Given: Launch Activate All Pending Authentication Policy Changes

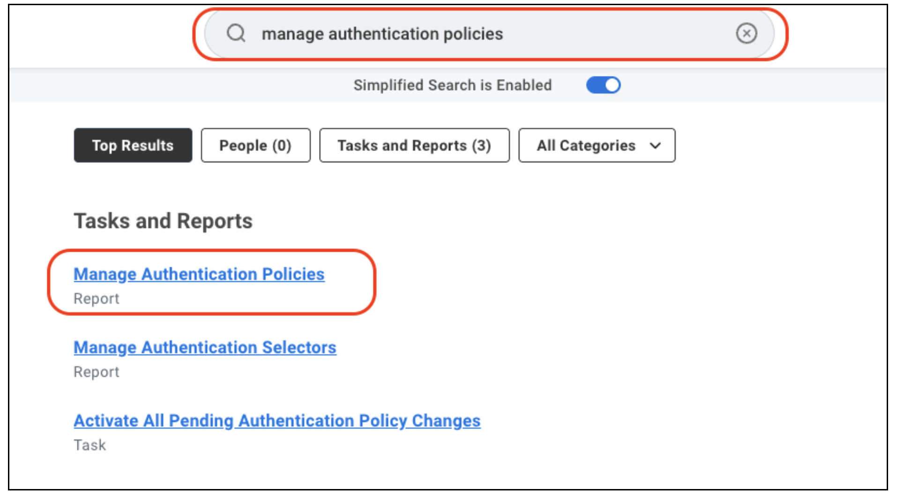Looking at the screenshot, I should click(277, 421).
